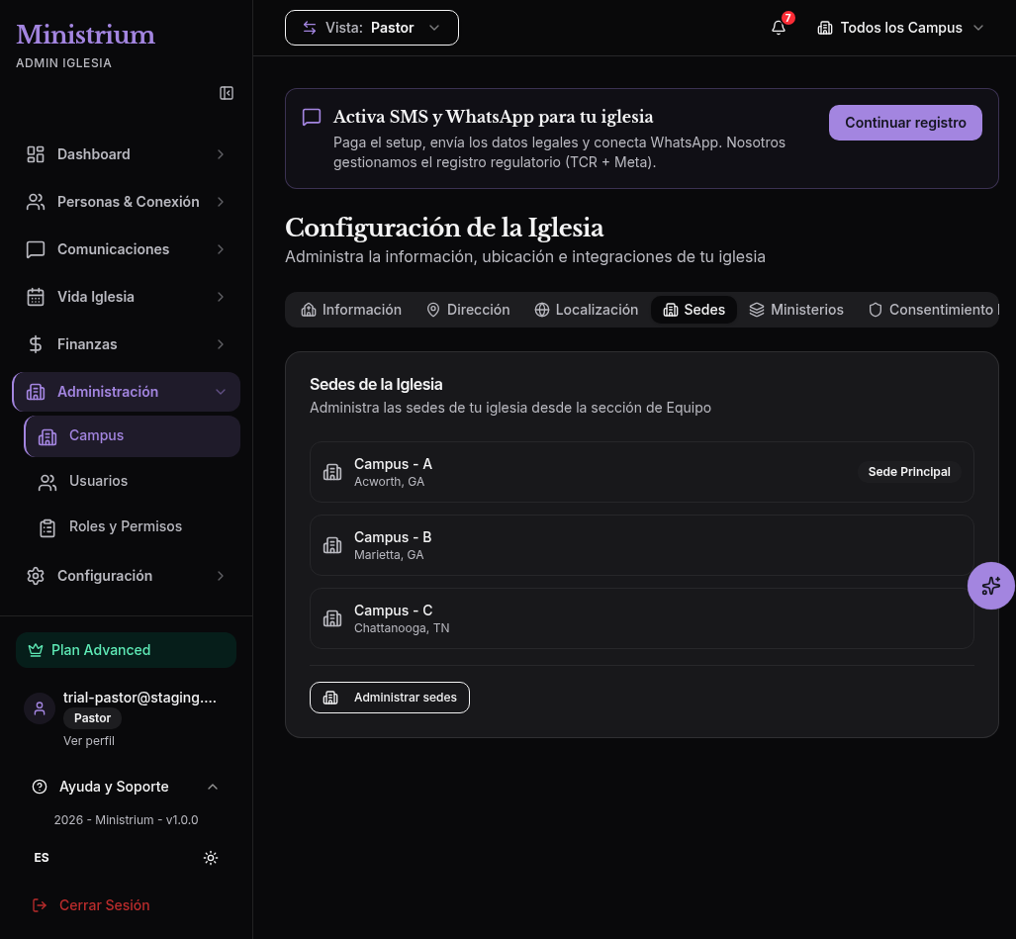1016x939 pixels.
Task: Click the Personas & Conexión people icon
Action: click(36, 202)
